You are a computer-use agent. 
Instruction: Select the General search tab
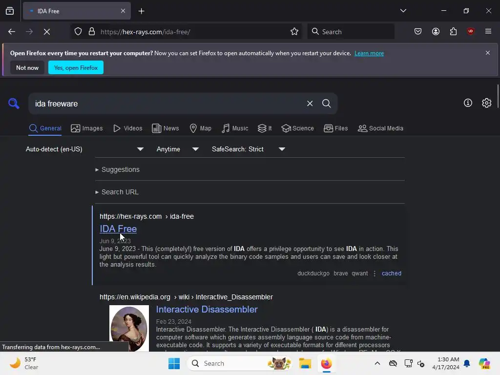tap(45, 128)
